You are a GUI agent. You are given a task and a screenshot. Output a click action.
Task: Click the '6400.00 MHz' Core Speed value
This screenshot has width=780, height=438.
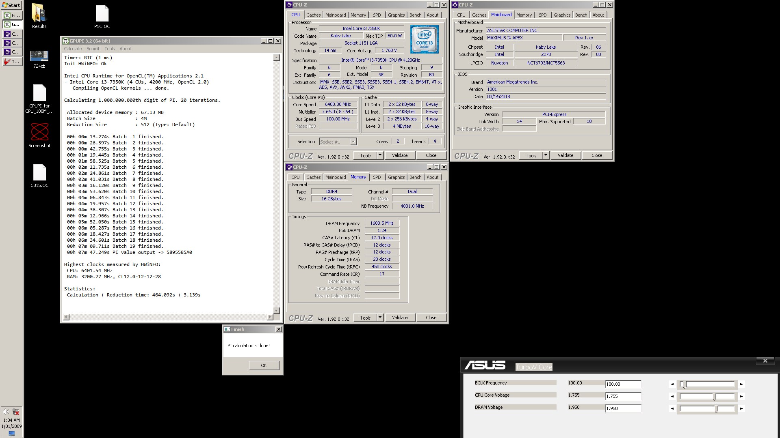pyautogui.click(x=338, y=104)
